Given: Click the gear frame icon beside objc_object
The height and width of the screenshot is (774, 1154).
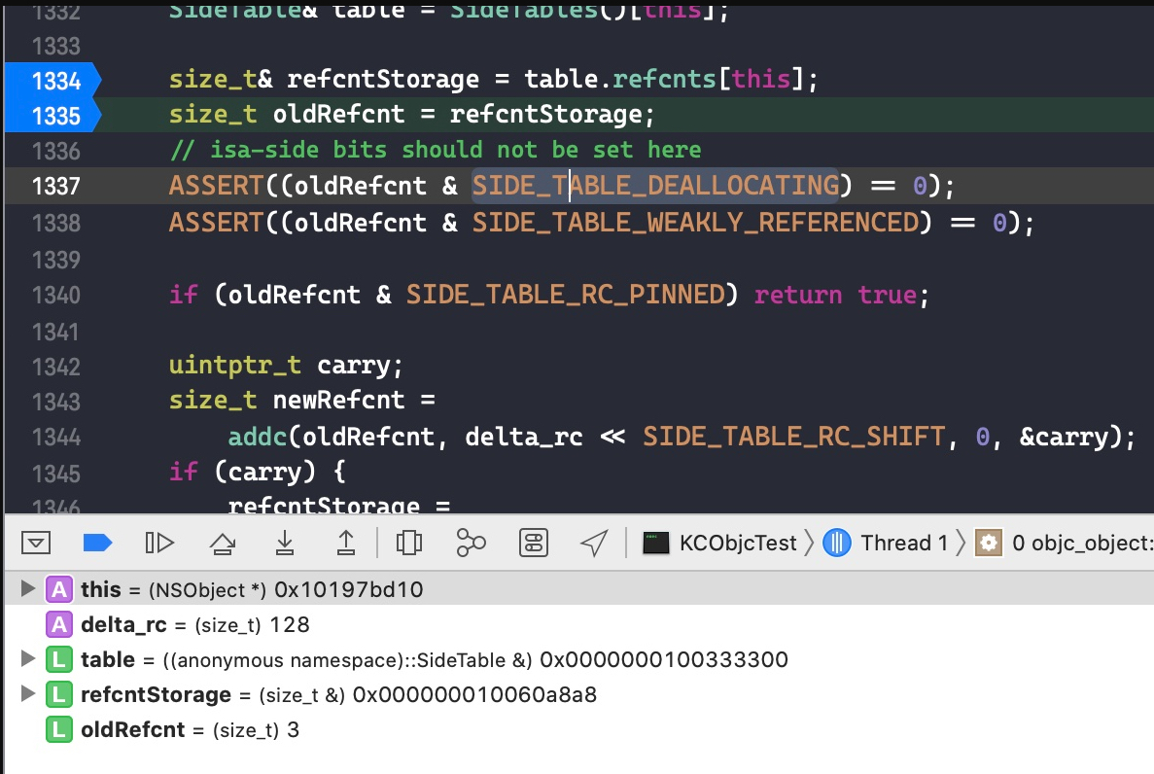Looking at the screenshot, I should point(989,543).
